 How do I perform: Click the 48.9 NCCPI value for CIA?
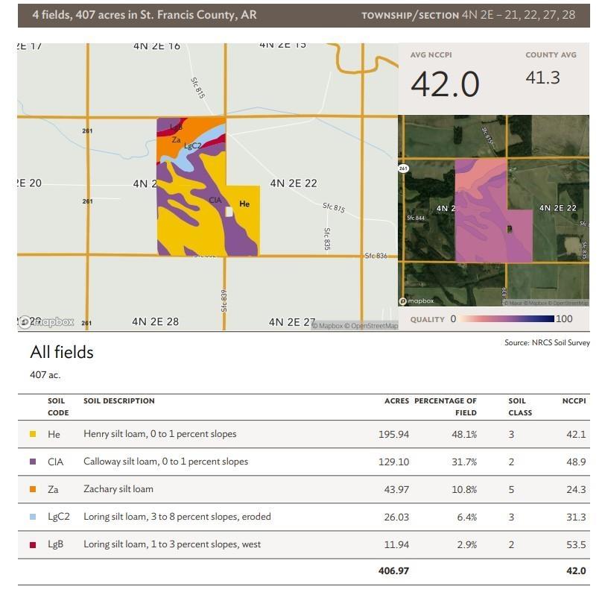576,462
